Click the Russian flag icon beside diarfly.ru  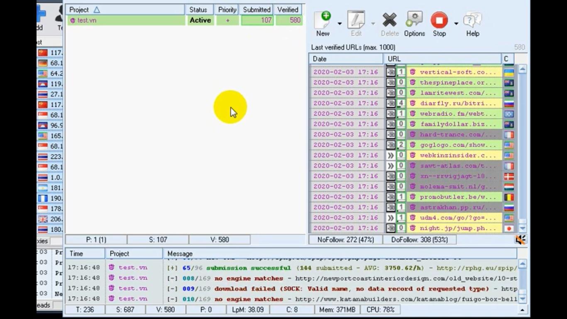(x=509, y=103)
